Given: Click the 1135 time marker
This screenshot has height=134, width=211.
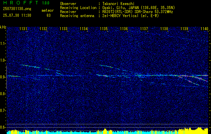Looking at the screenshot, I should [104, 28].
